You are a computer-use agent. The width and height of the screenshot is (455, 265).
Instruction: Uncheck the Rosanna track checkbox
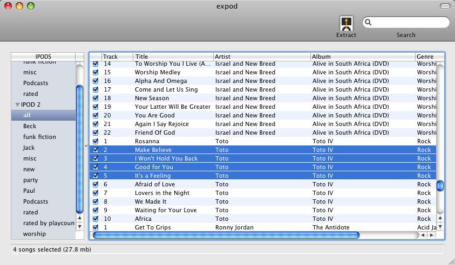click(96, 141)
